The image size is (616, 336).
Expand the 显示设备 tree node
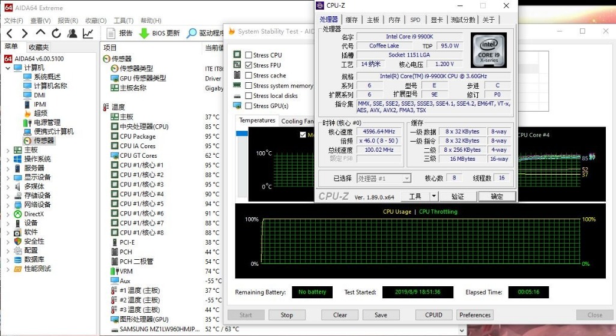[x=8, y=177]
